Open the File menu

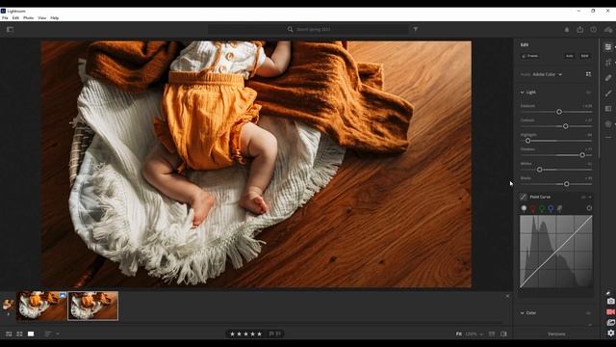point(5,18)
